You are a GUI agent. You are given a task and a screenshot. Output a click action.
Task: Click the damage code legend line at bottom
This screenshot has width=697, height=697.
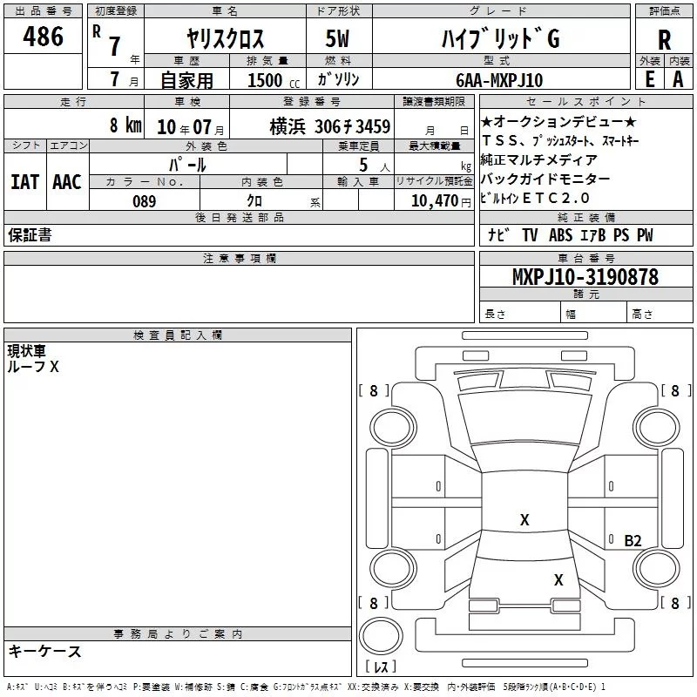306,687
